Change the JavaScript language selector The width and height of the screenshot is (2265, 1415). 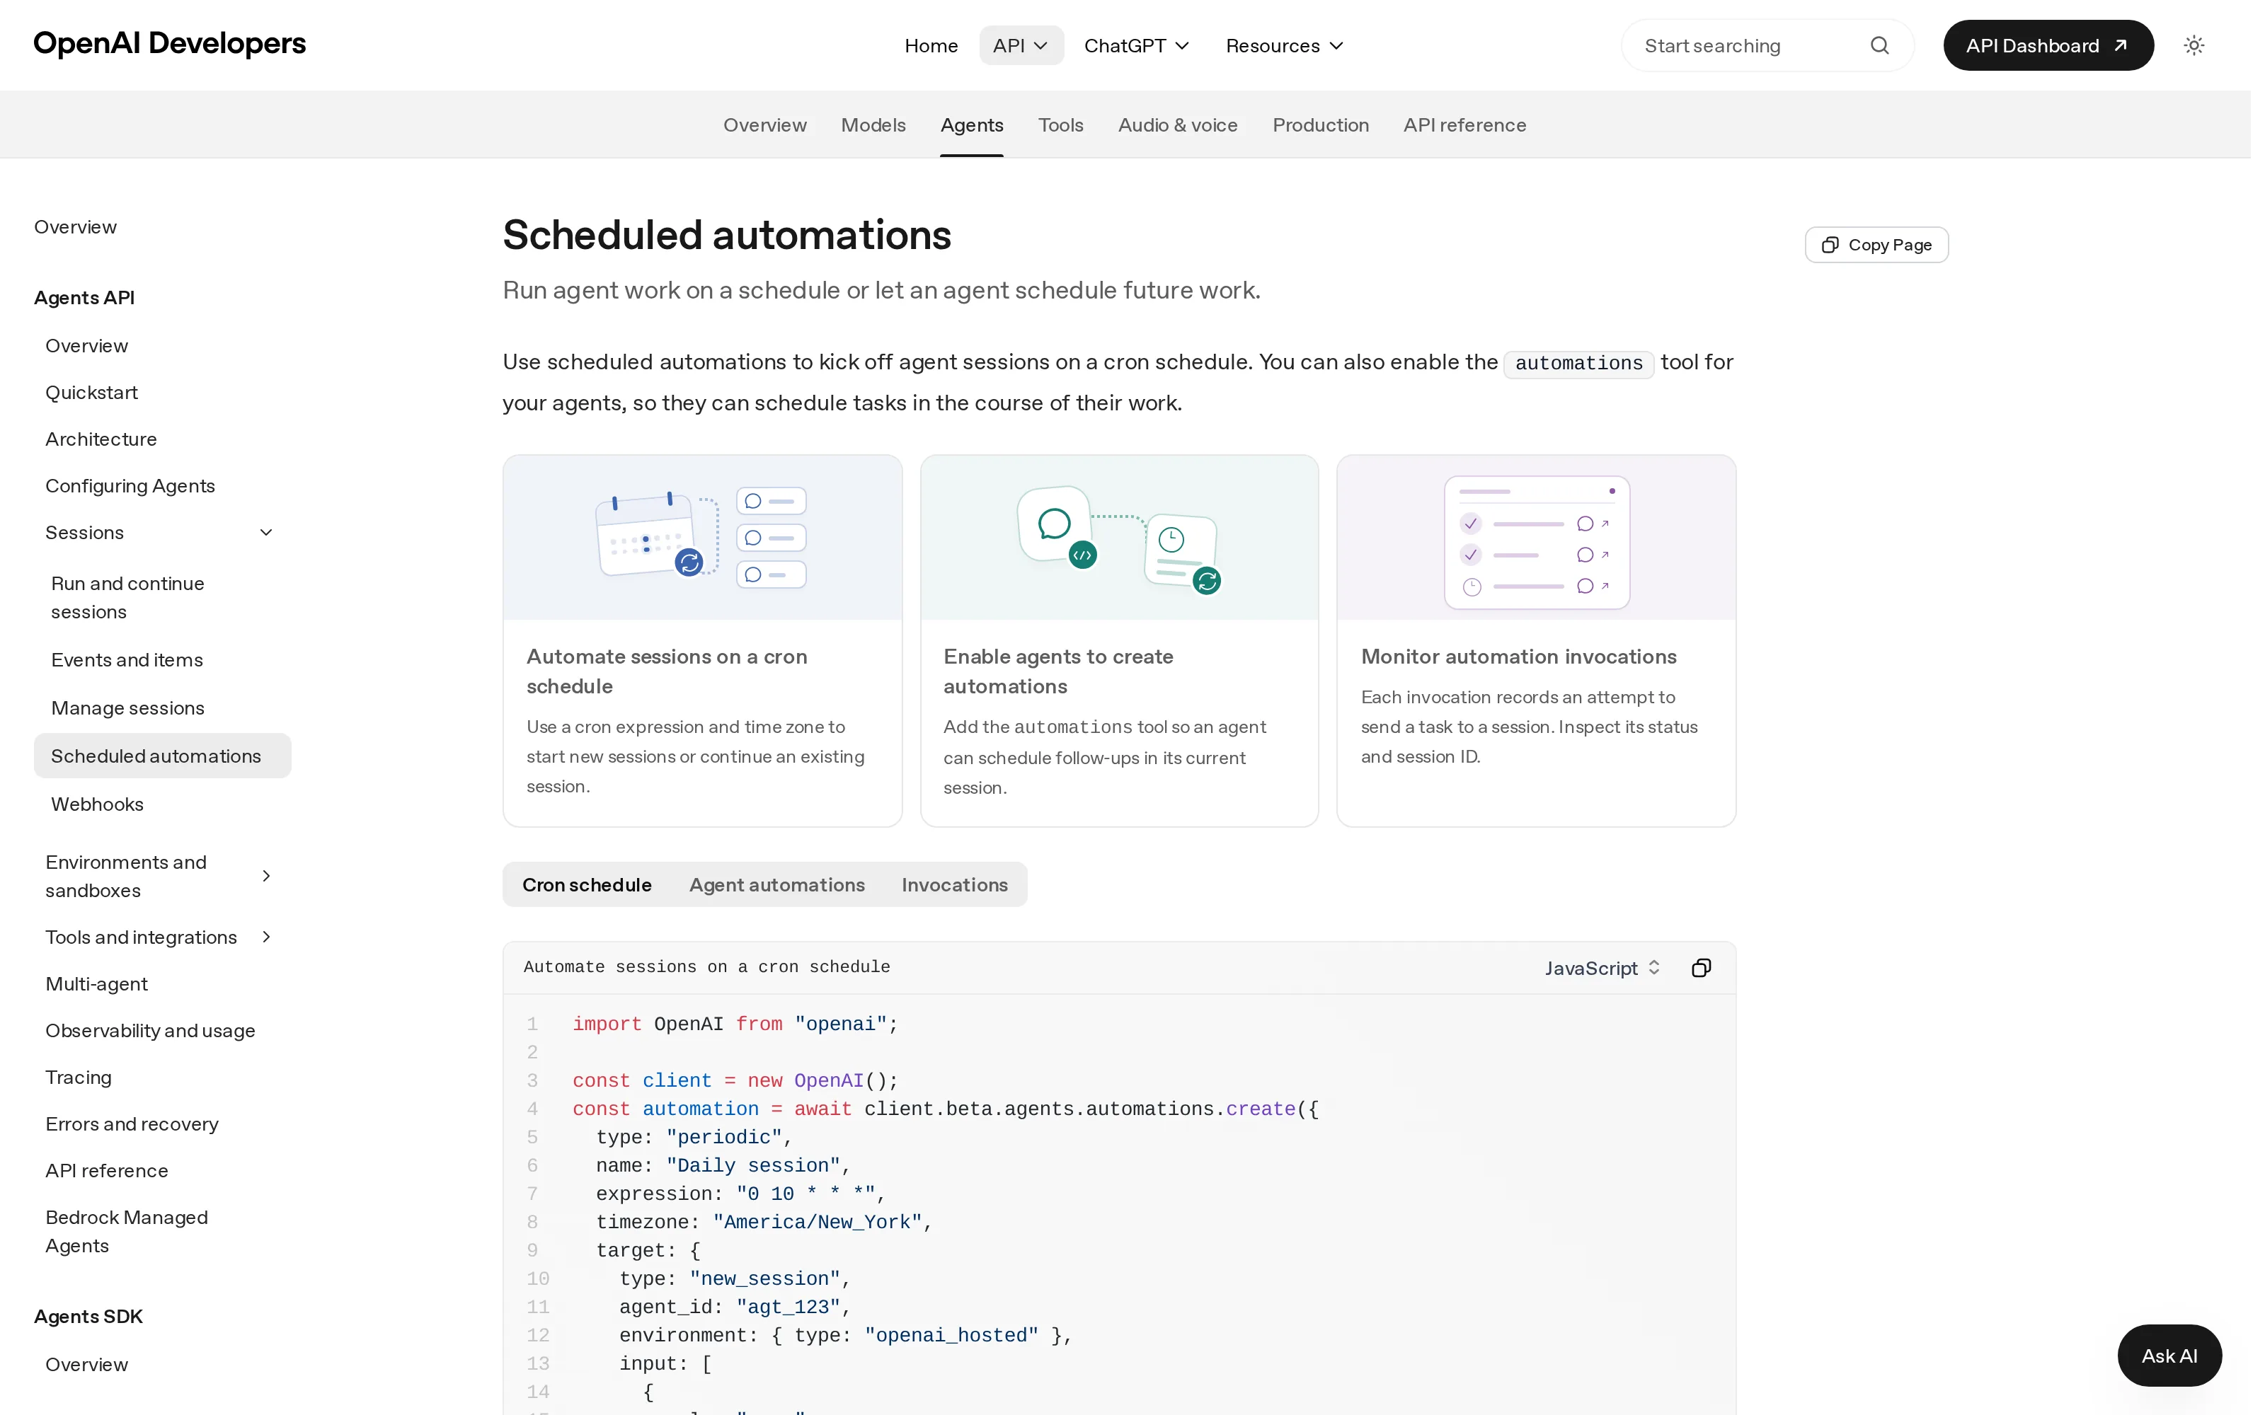(1601, 968)
